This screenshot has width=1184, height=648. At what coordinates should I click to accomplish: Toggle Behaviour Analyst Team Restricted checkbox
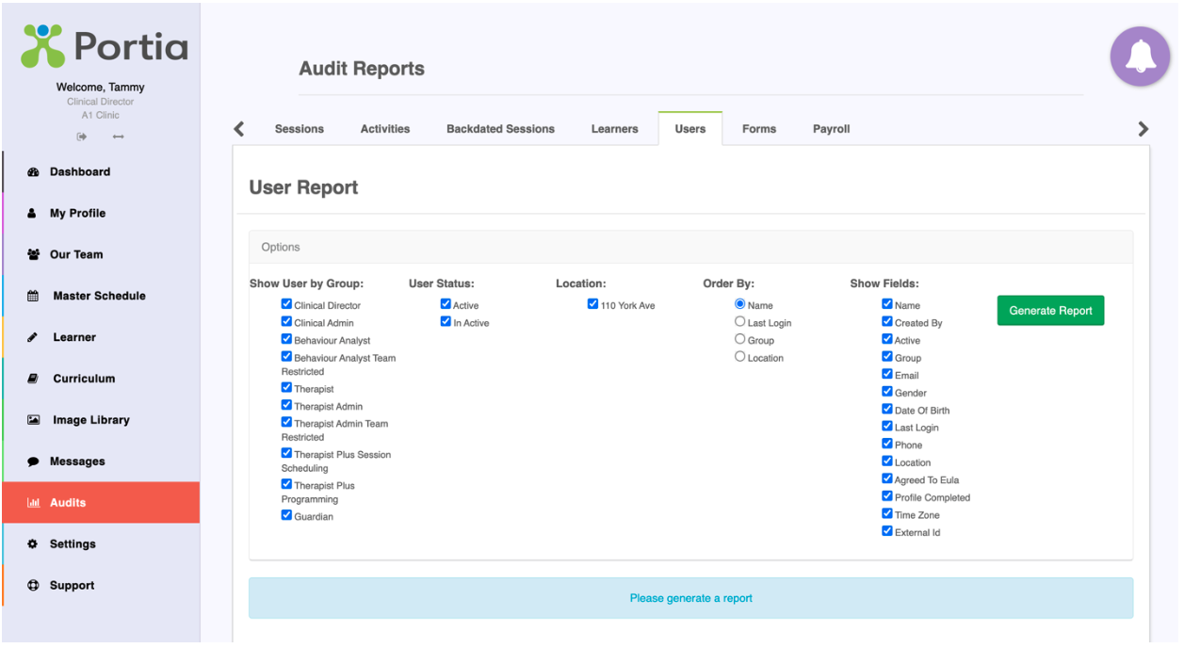[286, 357]
